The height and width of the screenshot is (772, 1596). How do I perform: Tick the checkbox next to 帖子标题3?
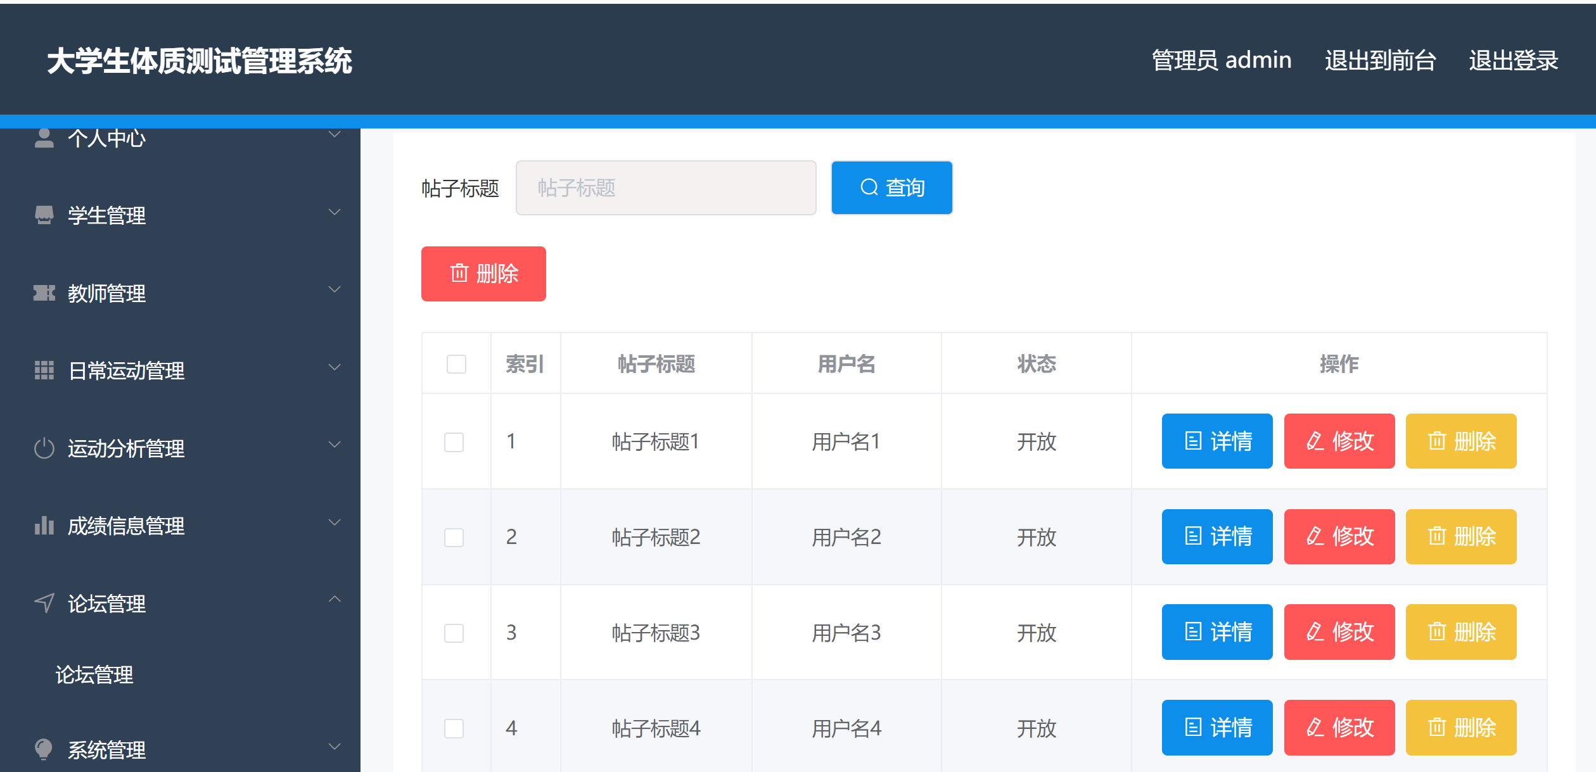(x=454, y=633)
